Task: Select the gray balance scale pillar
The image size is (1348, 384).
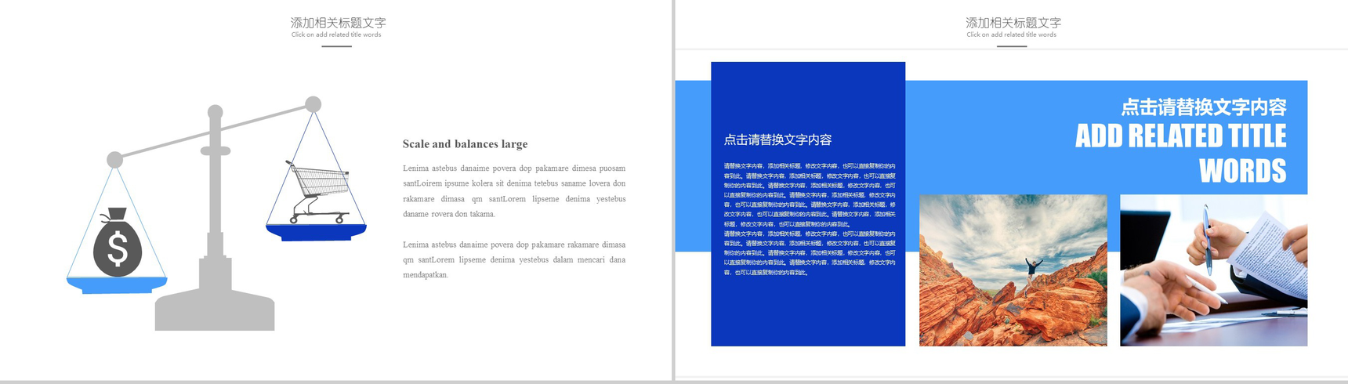Action: pos(215,219)
